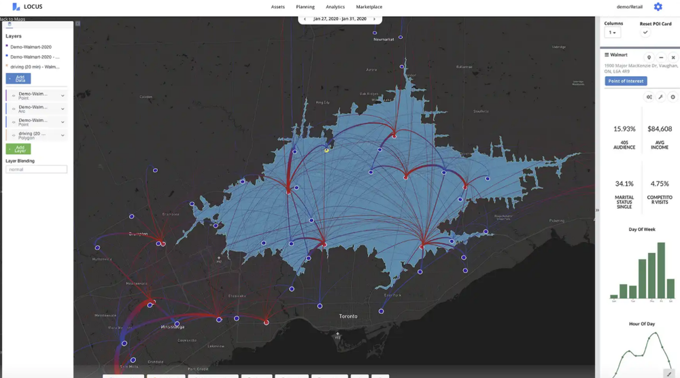
Task: Open the Columns dropdown
Action: point(613,33)
